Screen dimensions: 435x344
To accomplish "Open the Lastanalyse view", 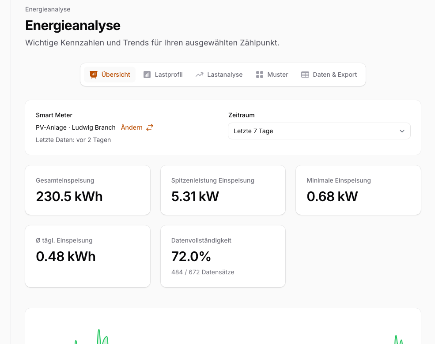I will pos(224,75).
